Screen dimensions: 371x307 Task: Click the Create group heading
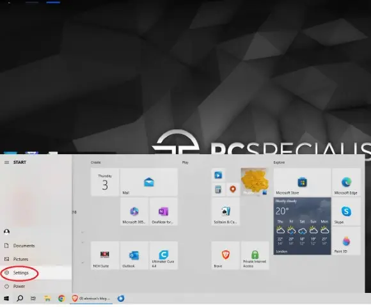(x=95, y=162)
